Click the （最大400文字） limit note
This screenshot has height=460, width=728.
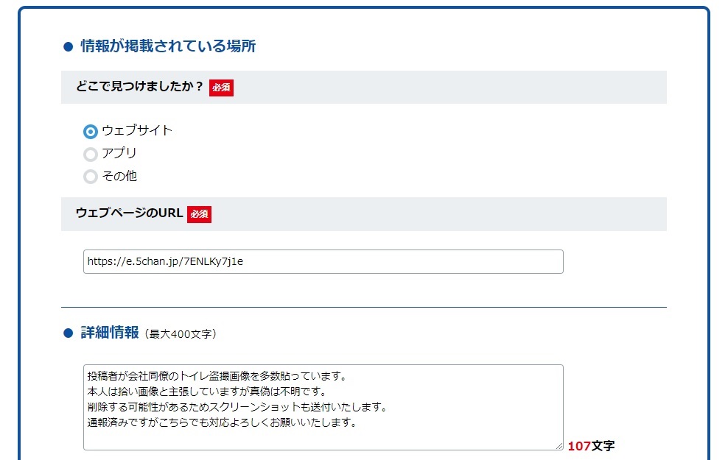180,334
